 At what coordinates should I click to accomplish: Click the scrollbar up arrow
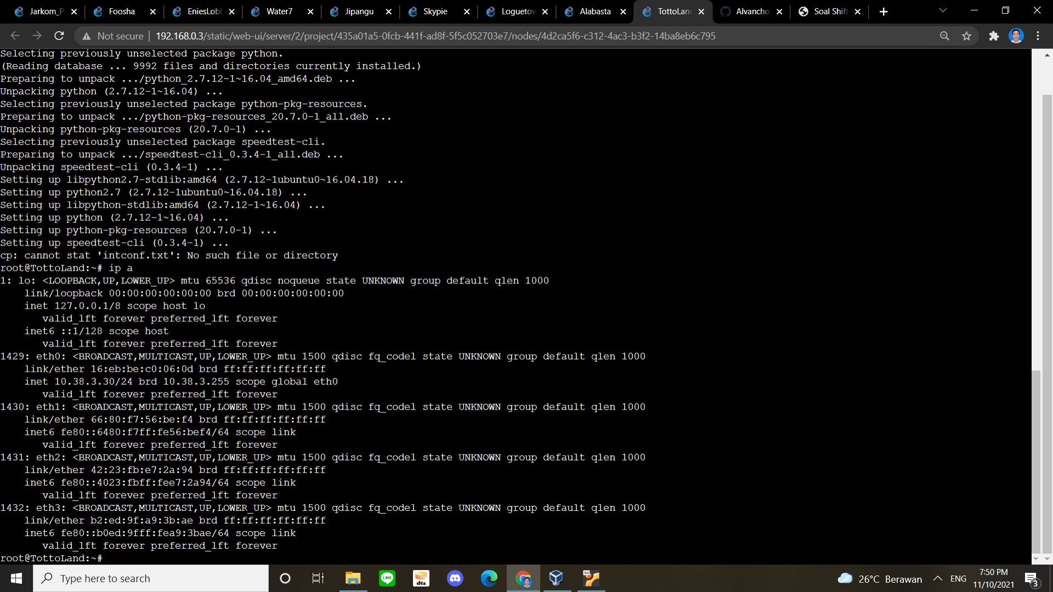point(1047,55)
